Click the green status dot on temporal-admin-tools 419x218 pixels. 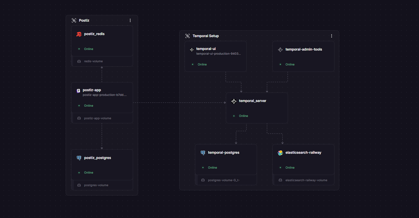click(280, 64)
